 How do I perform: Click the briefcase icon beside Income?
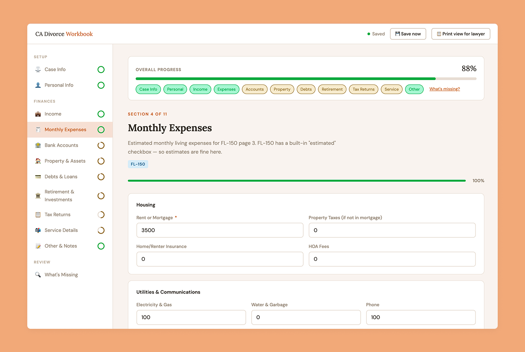pos(38,114)
